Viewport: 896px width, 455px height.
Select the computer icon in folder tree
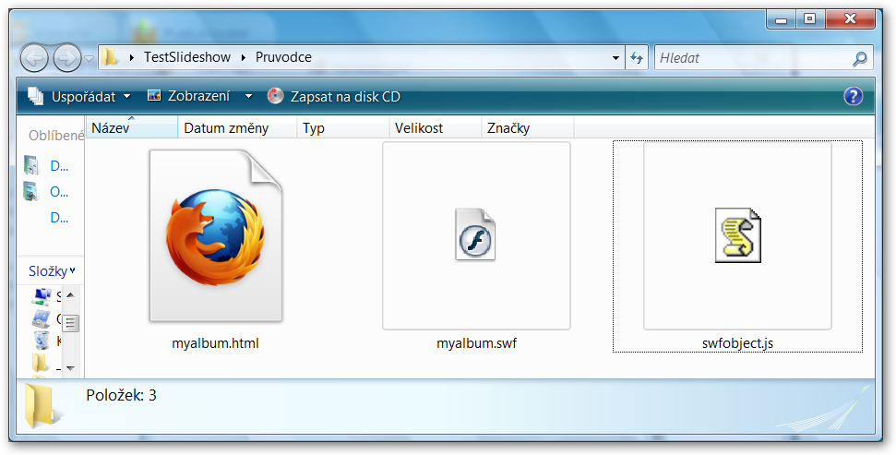click(x=42, y=296)
